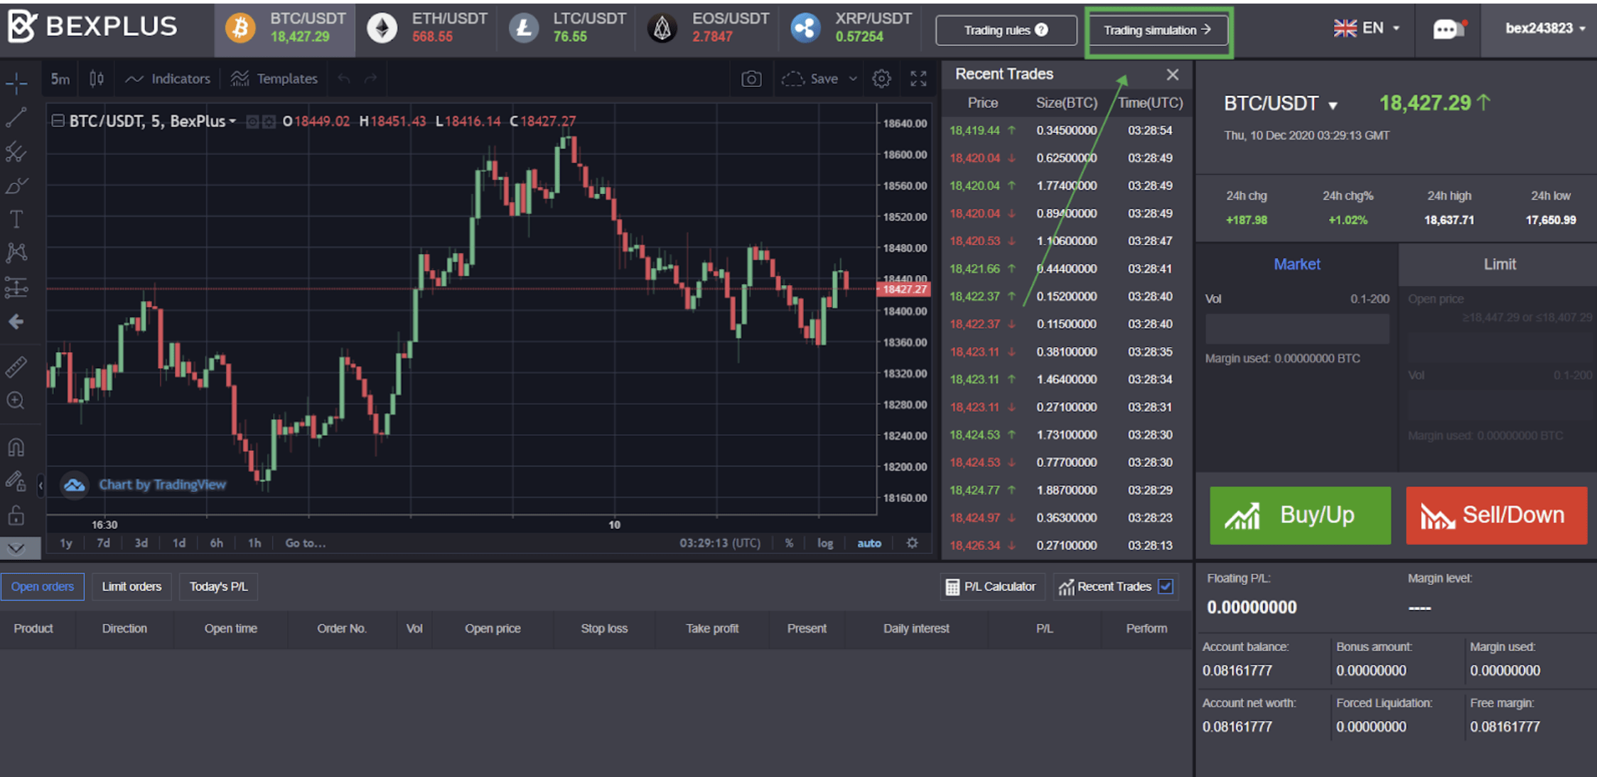Select the EOS/USDT ticker
The width and height of the screenshot is (1597, 777).
709,28
